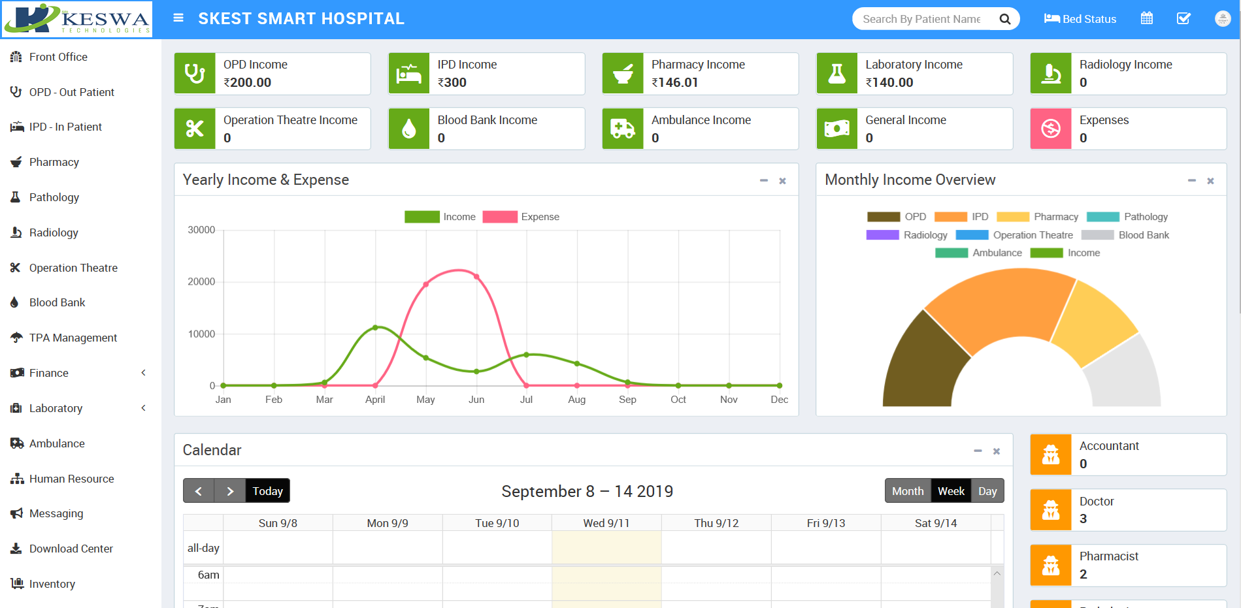Click the Laboratory Income flask icon
The image size is (1241, 608).
[x=837, y=74]
